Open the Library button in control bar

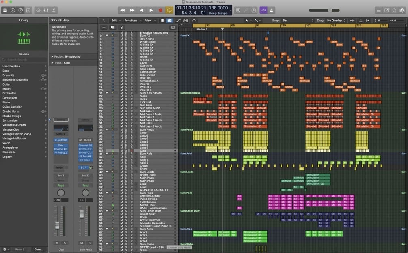coord(5,11)
